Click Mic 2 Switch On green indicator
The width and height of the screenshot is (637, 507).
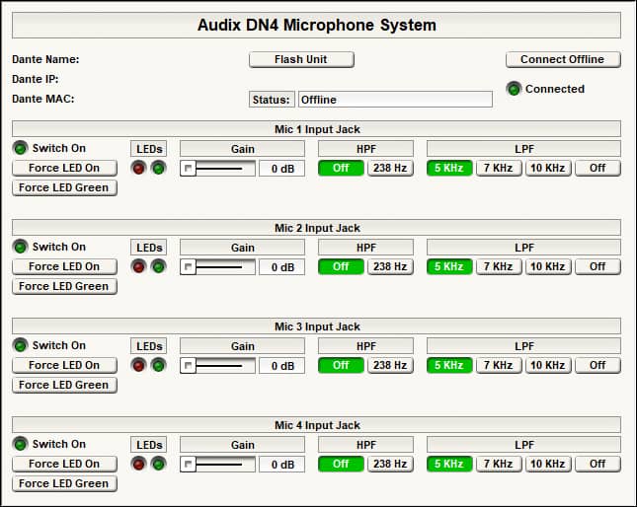coord(20,247)
